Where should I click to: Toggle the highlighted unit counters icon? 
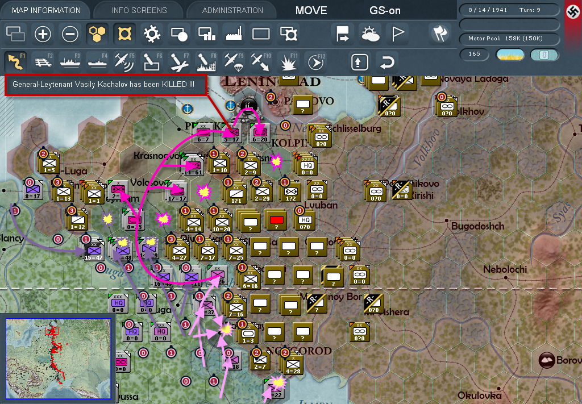point(124,34)
